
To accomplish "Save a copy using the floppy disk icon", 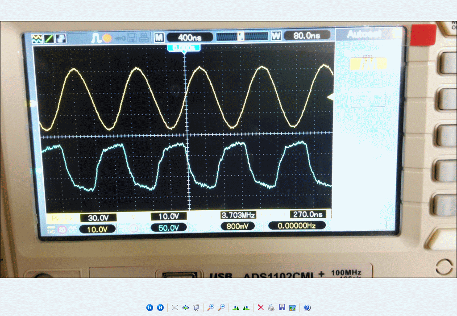I will 282,308.
